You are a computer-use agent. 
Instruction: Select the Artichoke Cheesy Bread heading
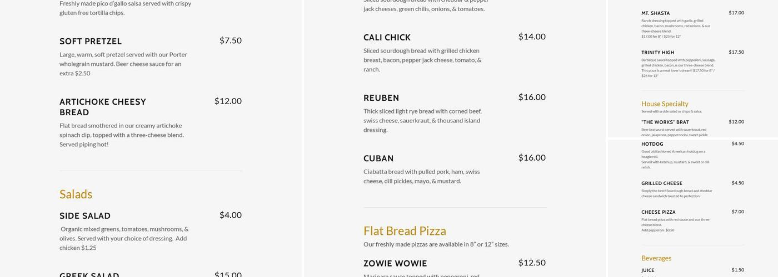[x=103, y=107]
